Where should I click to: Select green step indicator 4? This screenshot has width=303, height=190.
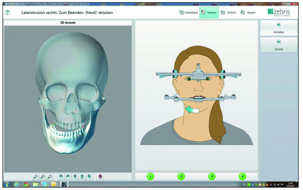click(x=242, y=176)
